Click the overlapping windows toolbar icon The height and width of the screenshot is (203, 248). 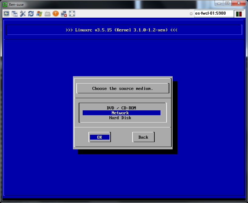point(15,14)
